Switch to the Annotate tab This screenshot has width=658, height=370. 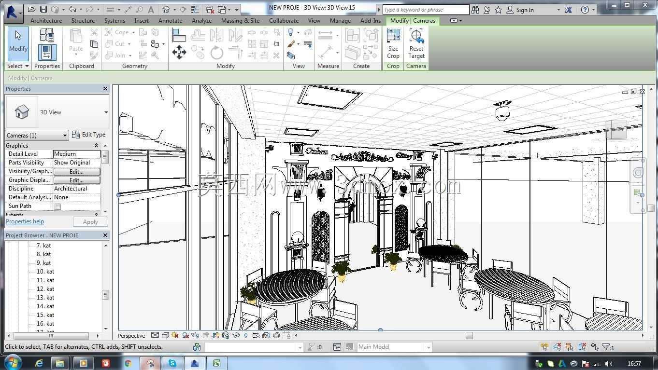(171, 21)
